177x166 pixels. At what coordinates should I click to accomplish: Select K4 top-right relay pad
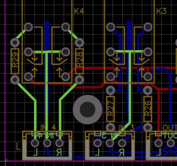[66, 27]
